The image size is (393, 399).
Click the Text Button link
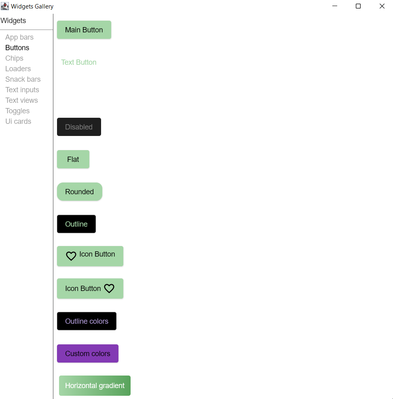pyautogui.click(x=78, y=62)
